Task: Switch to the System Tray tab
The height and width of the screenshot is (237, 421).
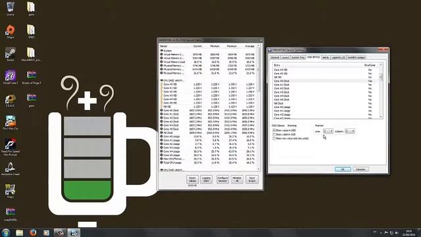Action: pyautogui.click(x=298, y=57)
